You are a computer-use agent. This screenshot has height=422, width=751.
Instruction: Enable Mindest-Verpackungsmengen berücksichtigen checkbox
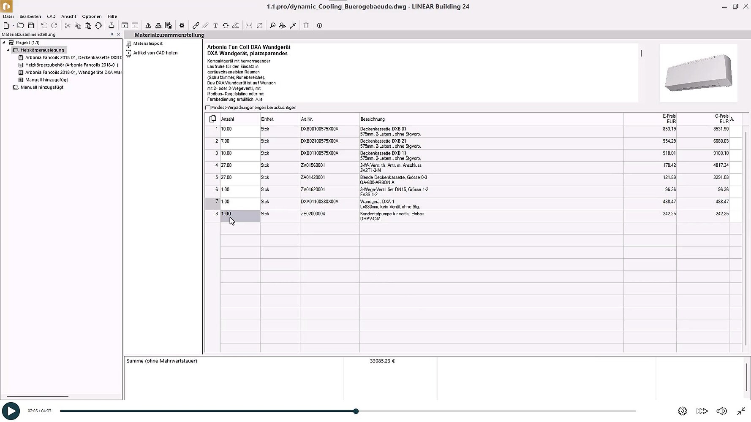tap(208, 108)
